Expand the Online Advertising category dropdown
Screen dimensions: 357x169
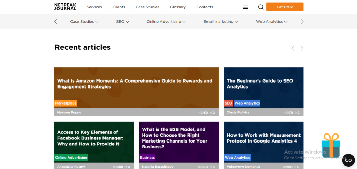[166, 22]
